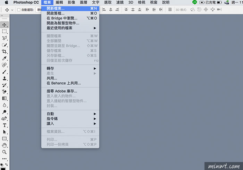Select the Path Selection arrow tool

pos(4,132)
